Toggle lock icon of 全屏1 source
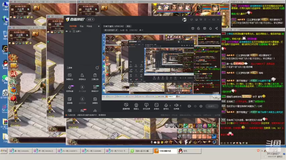The height and width of the screenshot is (160, 286). click(70, 31)
